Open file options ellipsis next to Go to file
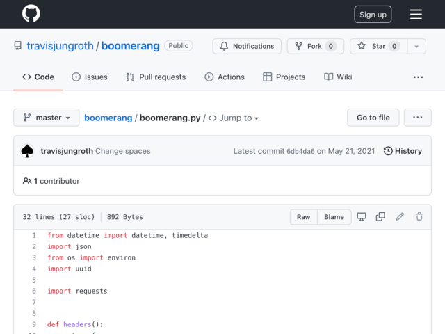445x334 pixels. coord(417,118)
